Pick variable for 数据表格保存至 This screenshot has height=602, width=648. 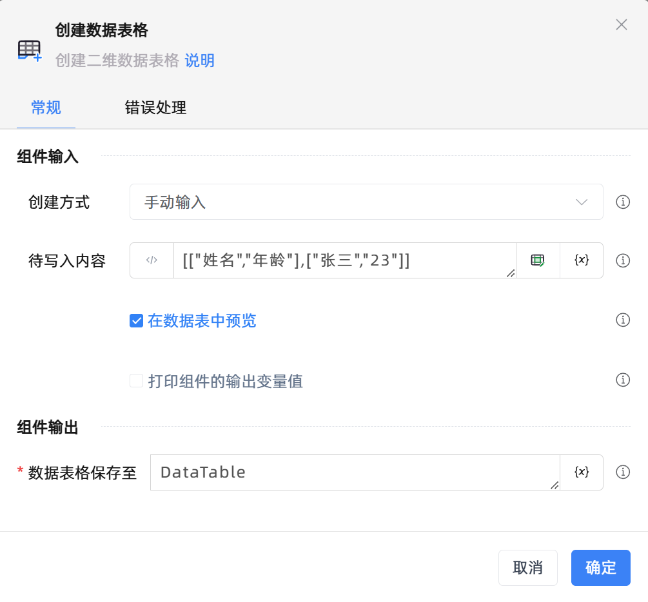(x=582, y=472)
